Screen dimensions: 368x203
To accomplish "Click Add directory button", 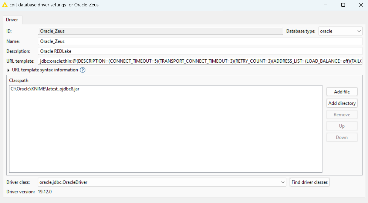I will [342, 103].
